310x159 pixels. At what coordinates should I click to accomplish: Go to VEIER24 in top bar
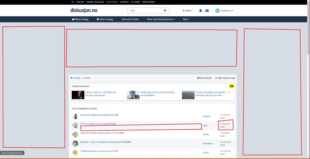pos(124,2)
